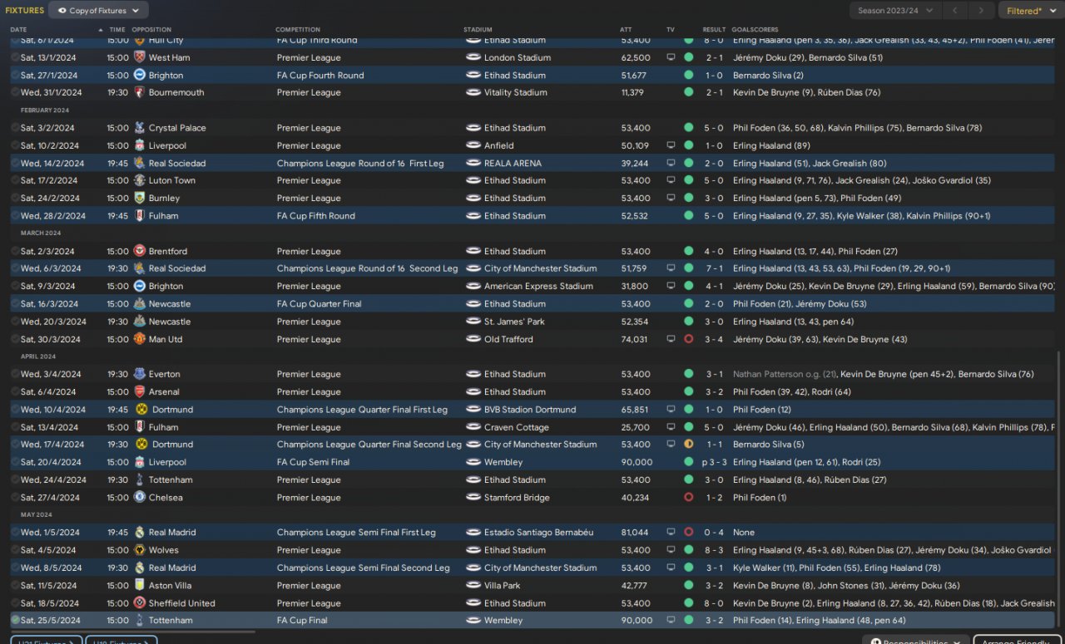
Task: Sort fixtures by the Time column header
Action: point(117,30)
